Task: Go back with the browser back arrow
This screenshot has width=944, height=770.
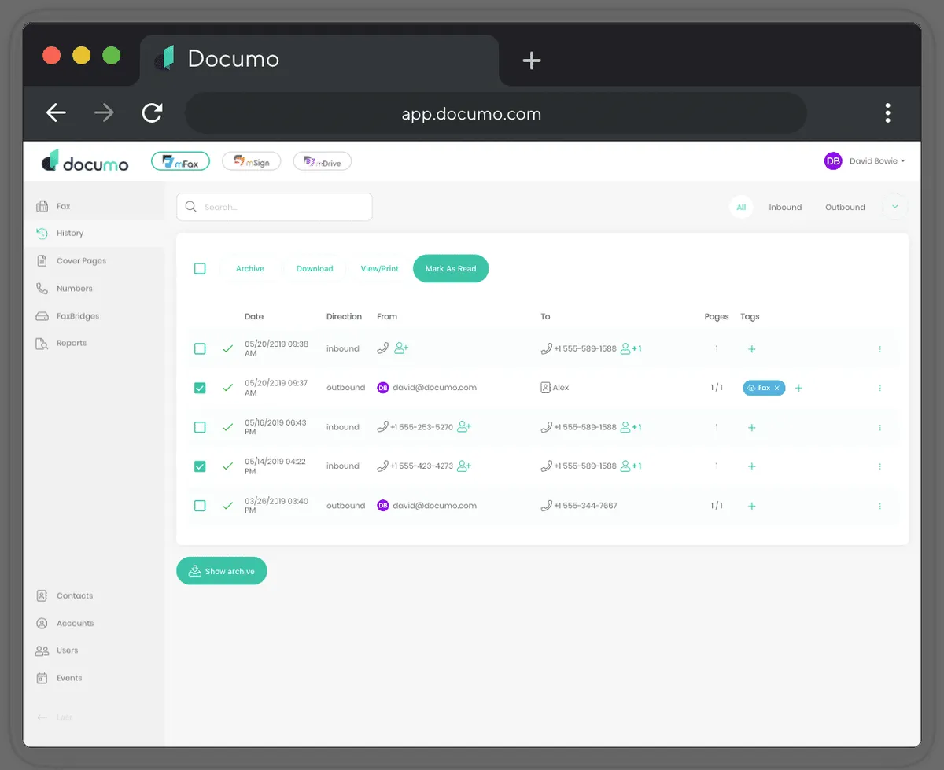Action: click(x=56, y=113)
